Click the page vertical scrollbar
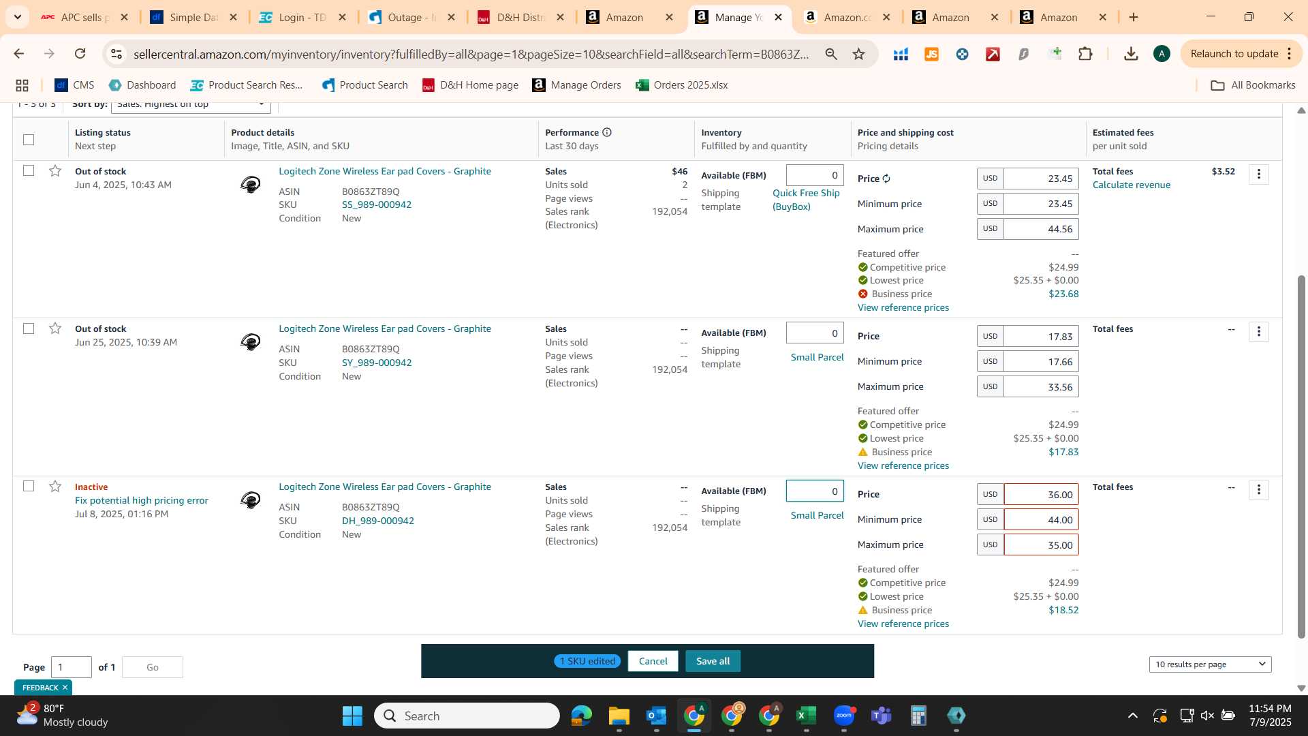The image size is (1308, 736). (x=1301, y=455)
